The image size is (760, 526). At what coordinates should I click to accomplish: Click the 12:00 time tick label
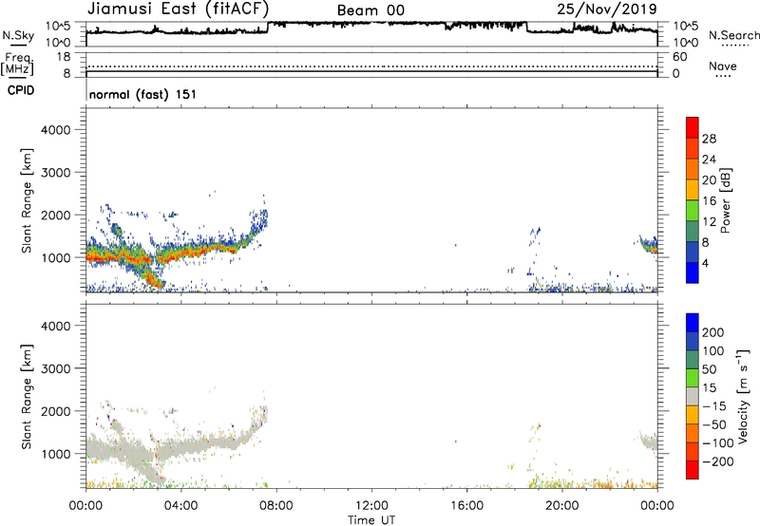pos(371,506)
